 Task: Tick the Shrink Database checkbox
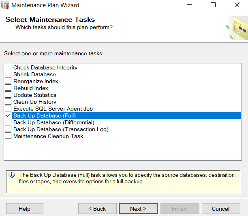(8, 74)
